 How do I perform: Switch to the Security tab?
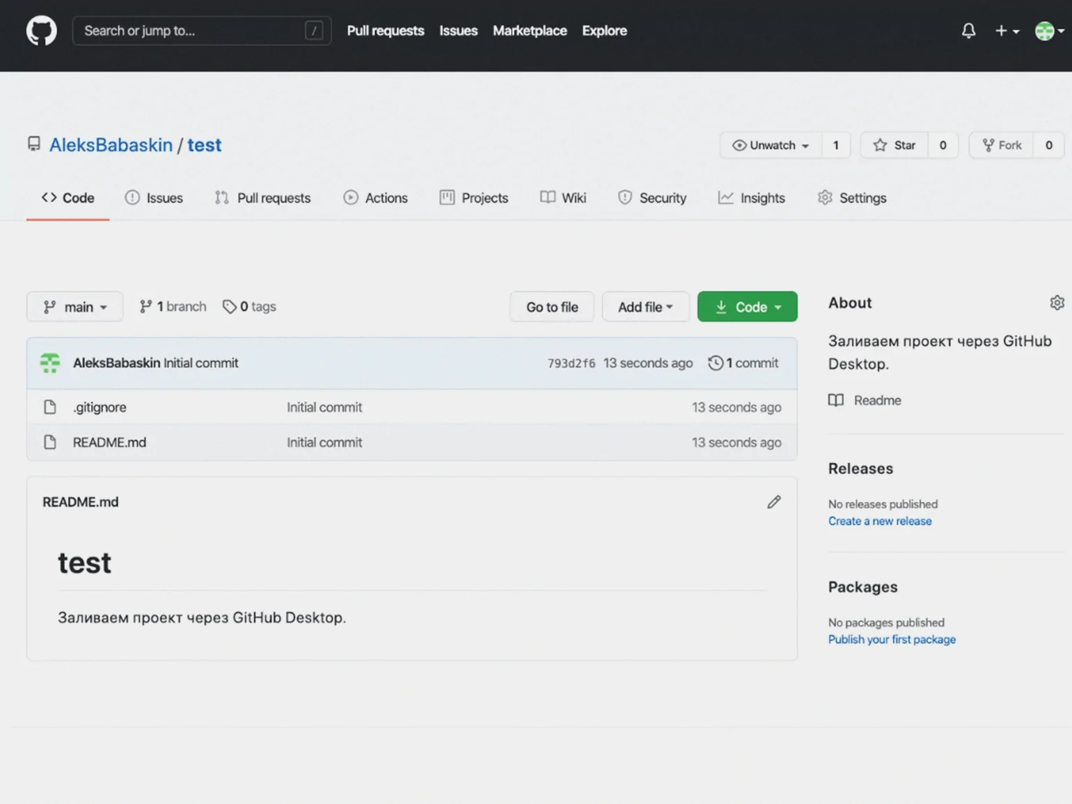tap(652, 198)
